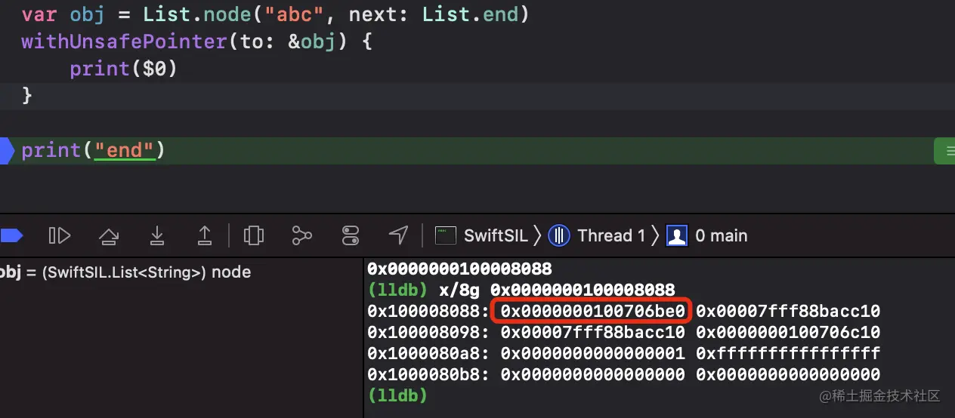Click the Continue/pause program execution icon
Screen dimensions: 955x418
[x=59, y=236]
